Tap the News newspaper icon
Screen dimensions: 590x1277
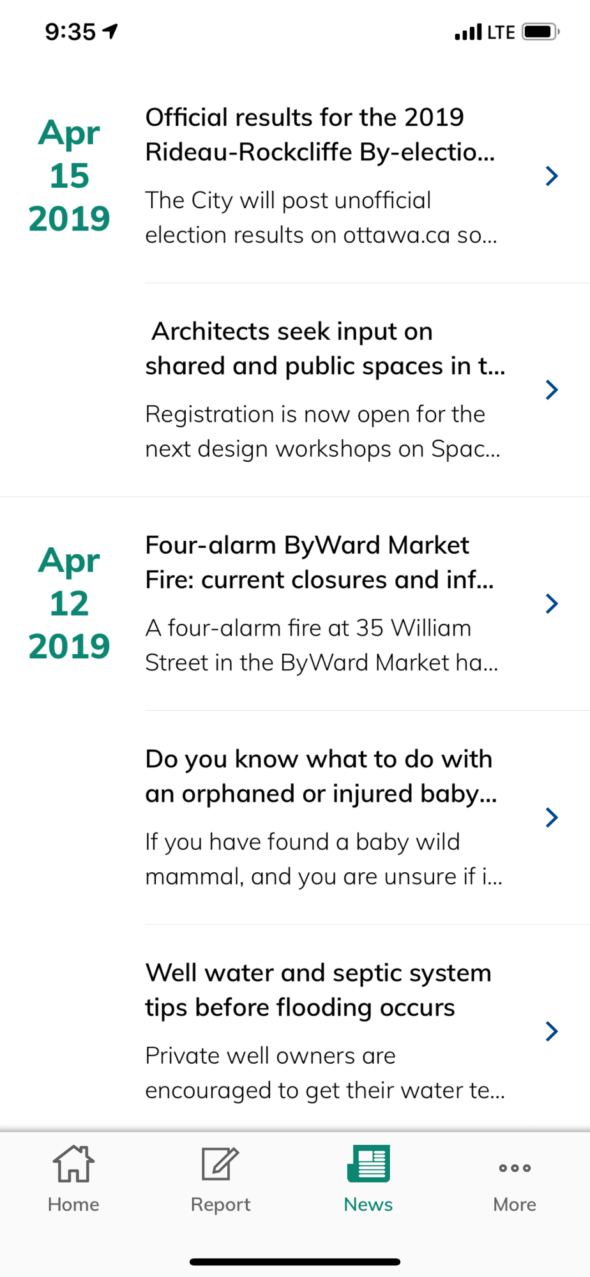pos(368,1163)
